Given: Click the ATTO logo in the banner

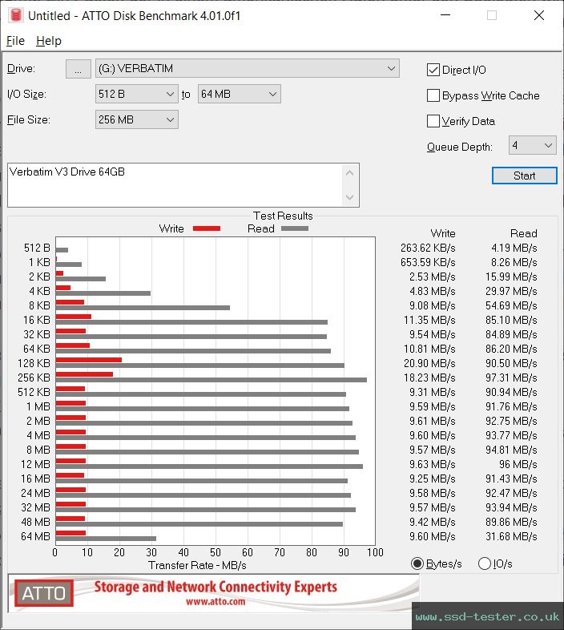Looking at the screenshot, I should click(44, 593).
